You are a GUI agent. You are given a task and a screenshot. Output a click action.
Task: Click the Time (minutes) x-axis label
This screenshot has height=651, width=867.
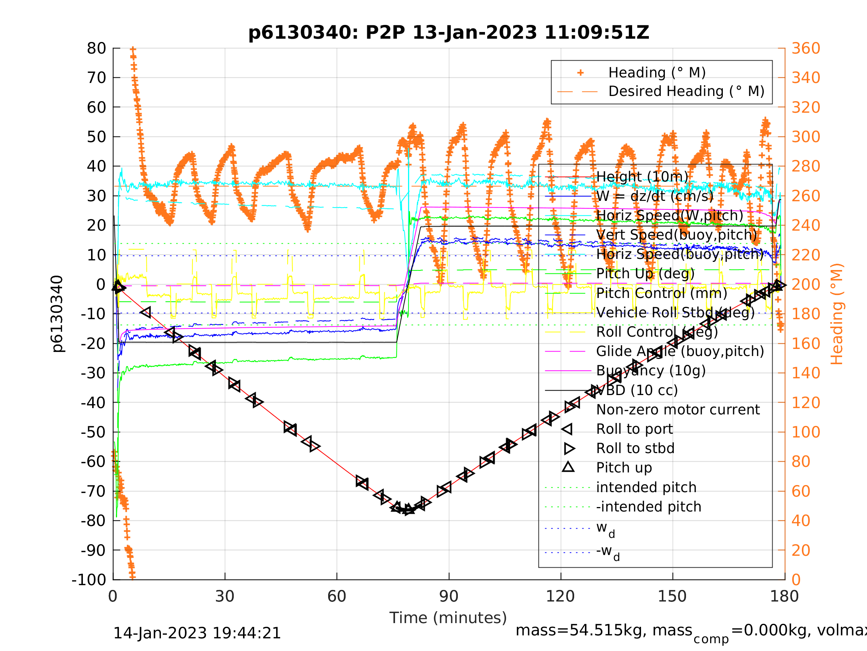448,618
